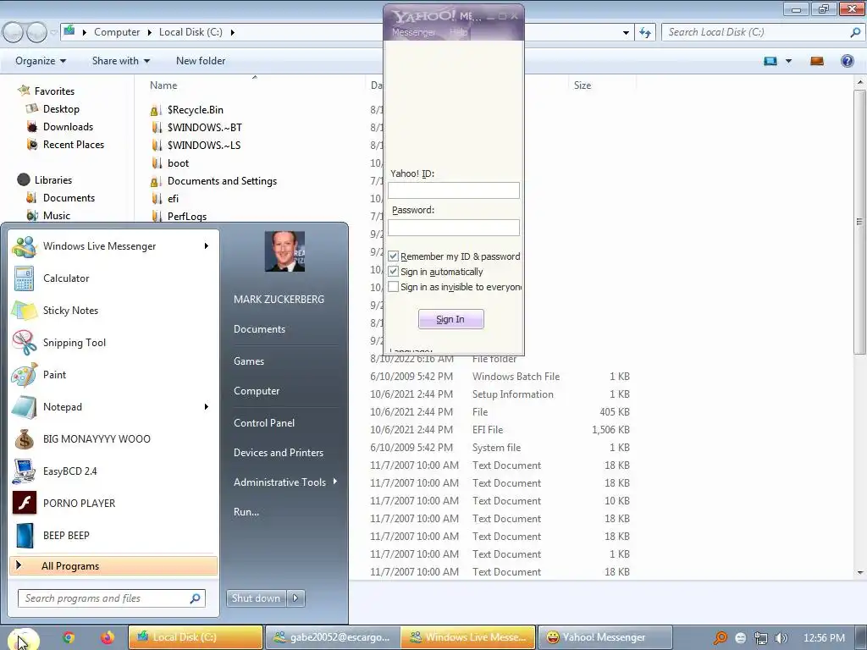Open Firefox from the taskbar
This screenshot has width=867, height=650.
[x=108, y=637]
